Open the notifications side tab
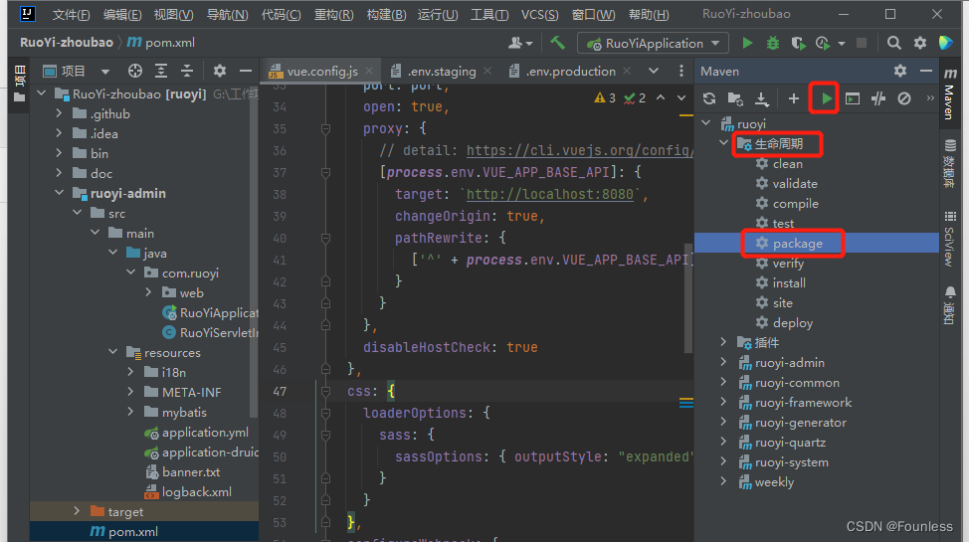Screen dimensions: 969x542 point(950,304)
